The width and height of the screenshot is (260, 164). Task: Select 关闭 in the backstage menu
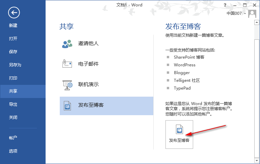coord(13,118)
